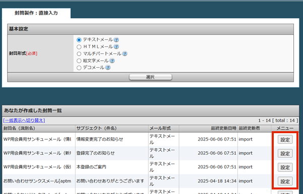Click the 最終更新日時 column header
Image resolution: width=303 pixels, height=194 pixels.
223,128
